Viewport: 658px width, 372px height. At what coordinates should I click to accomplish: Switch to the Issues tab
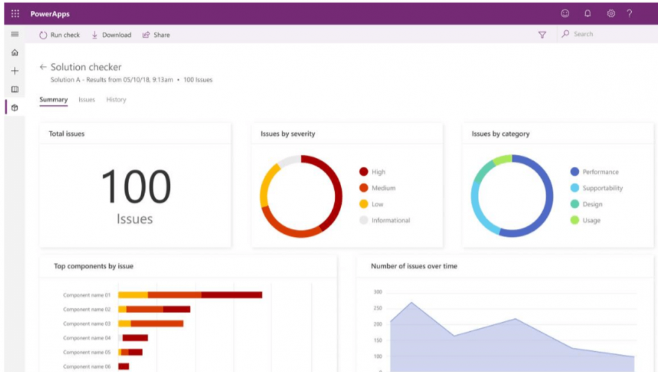pos(86,100)
